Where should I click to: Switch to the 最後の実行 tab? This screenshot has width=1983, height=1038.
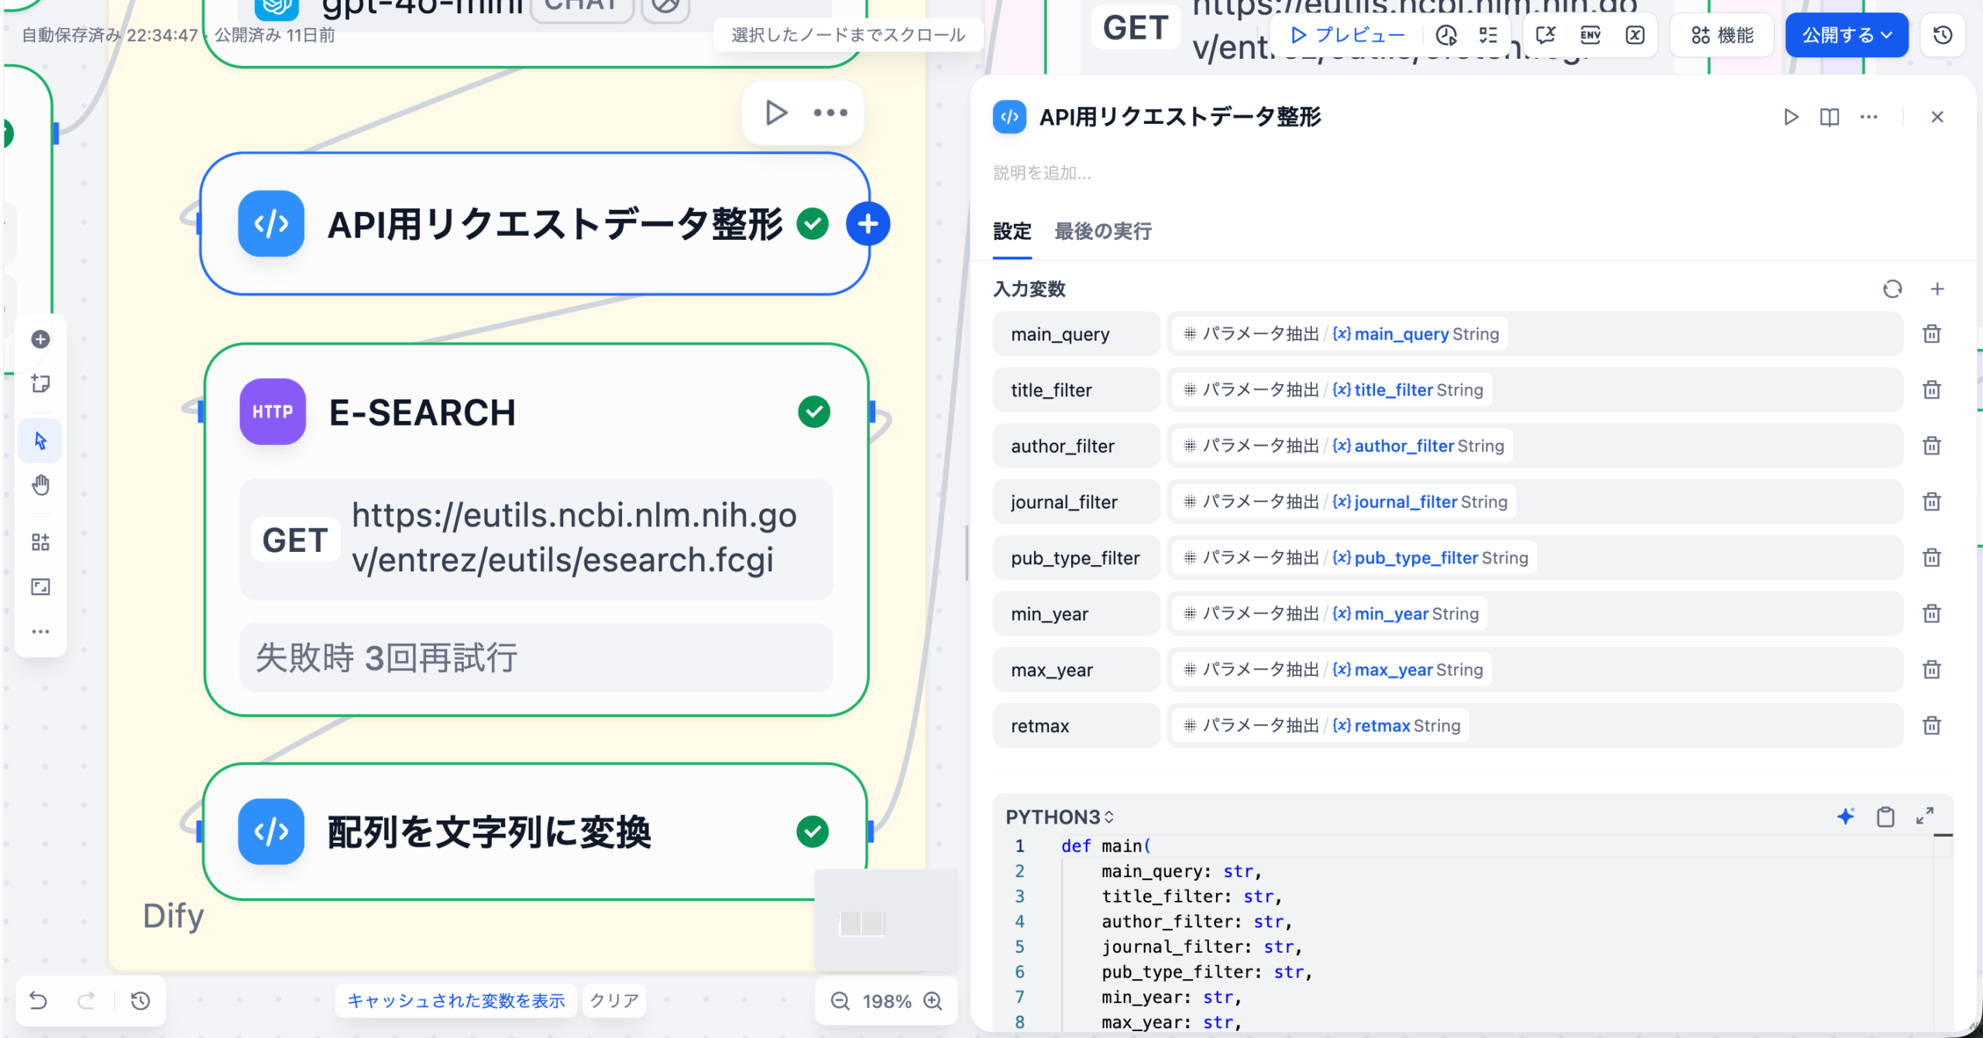[x=1102, y=231]
